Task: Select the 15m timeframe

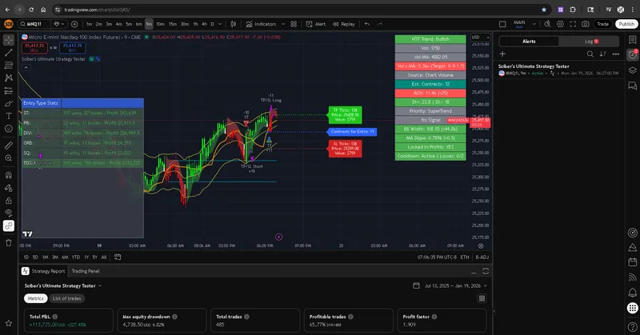Action: pyautogui.click(x=173, y=24)
